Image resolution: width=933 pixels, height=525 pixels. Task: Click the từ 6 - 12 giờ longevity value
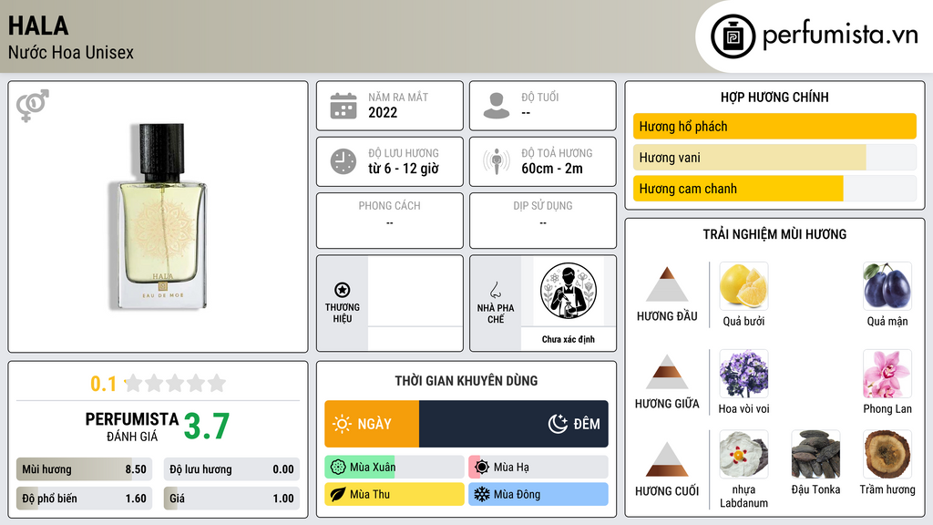click(x=404, y=169)
